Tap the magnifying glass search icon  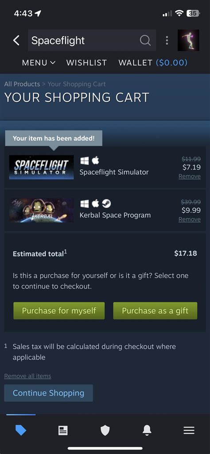click(145, 41)
